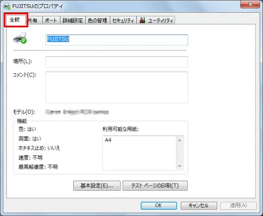Click the FUJITSU printer name field
263x216 pixels.
coord(116,40)
